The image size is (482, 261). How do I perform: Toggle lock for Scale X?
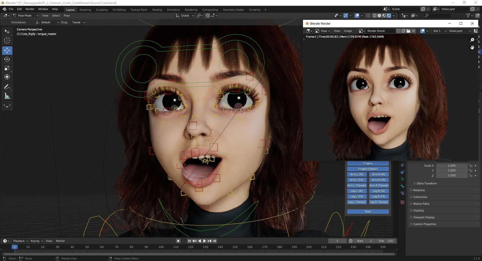pyautogui.click(x=471, y=166)
